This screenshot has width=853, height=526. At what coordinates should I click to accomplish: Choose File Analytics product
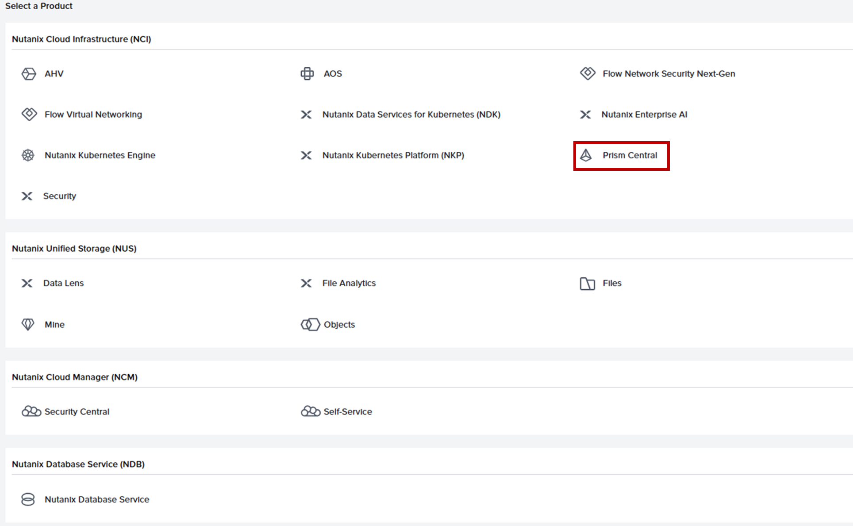[349, 283]
